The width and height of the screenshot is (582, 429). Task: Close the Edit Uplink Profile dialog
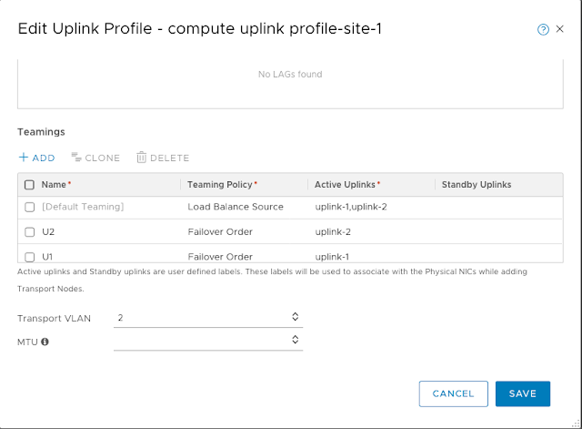[561, 29]
